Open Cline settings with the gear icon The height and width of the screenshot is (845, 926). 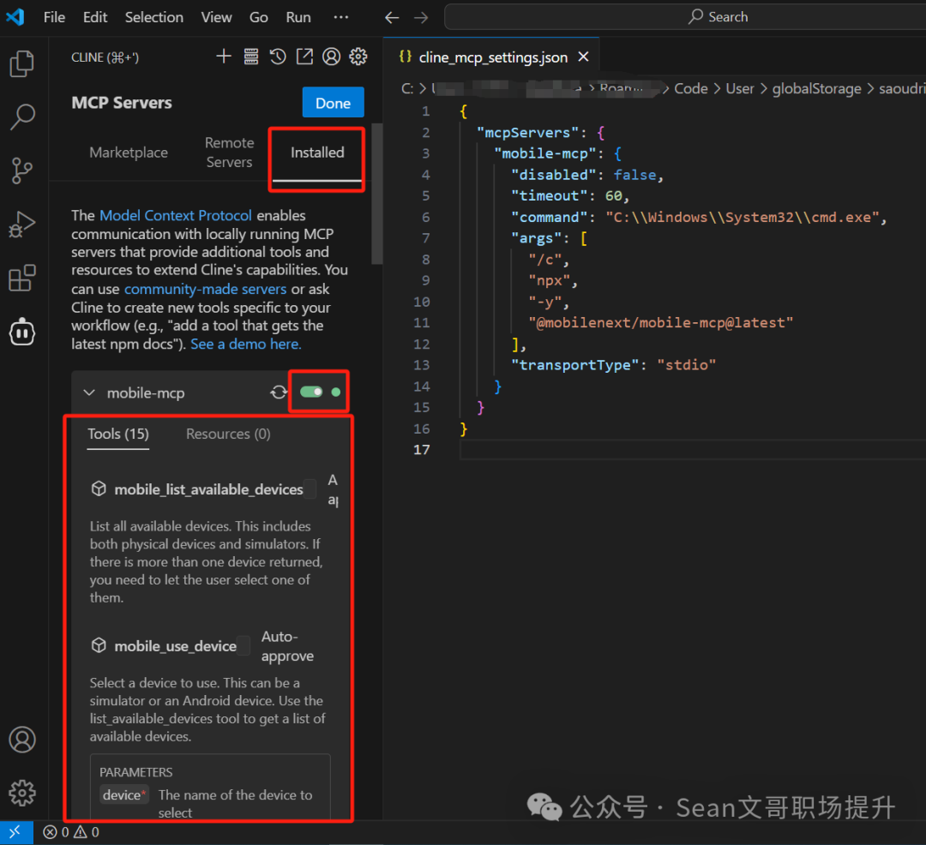pyautogui.click(x=358, y=57)
